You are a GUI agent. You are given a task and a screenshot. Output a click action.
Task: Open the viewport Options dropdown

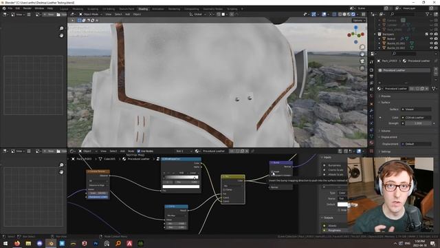click(x=359, y=21)
